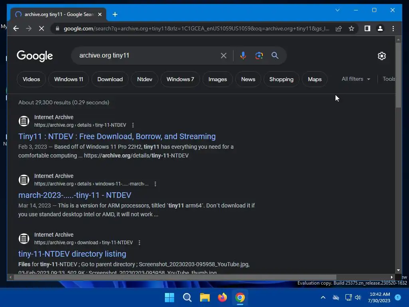The image size is (409, 307).
Task: Open the Chrome profile menu
Action: tap(380, 28)
